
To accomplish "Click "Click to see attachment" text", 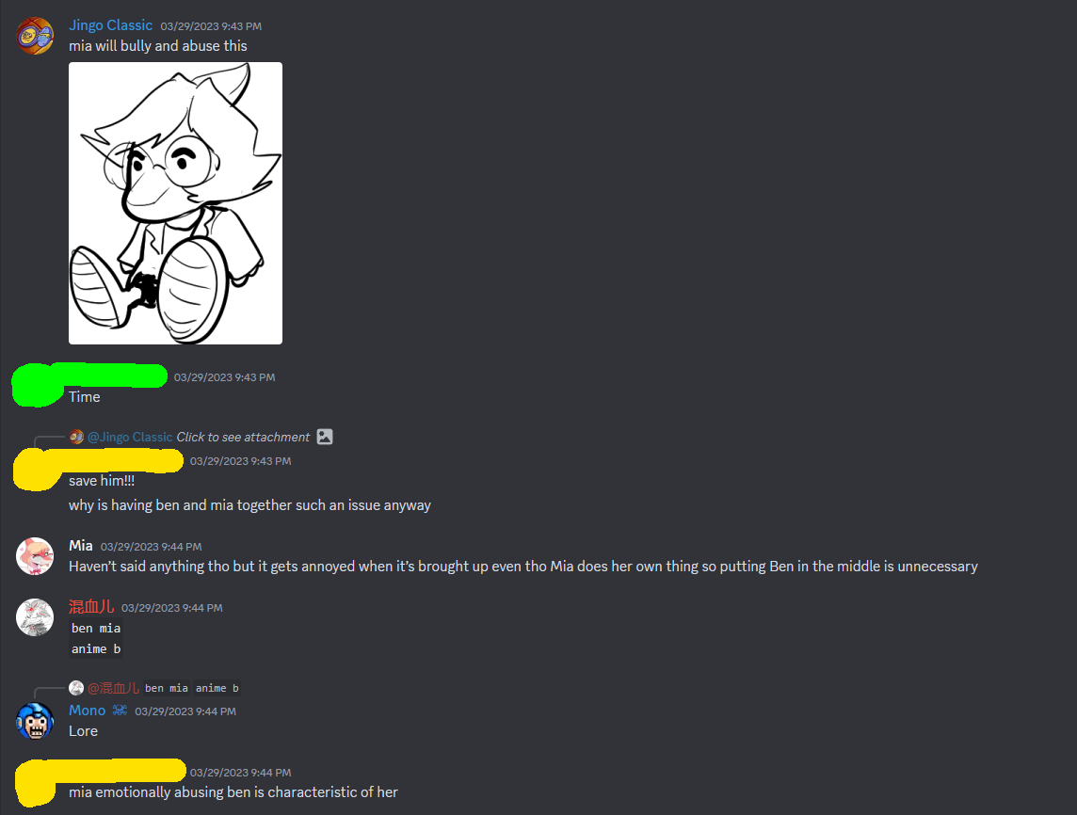I will [243, 437].
